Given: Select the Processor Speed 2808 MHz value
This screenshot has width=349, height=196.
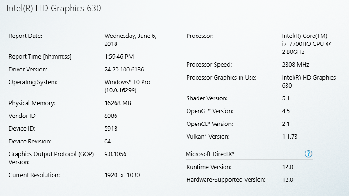Looking at the screenshot, I should (295, 65).
